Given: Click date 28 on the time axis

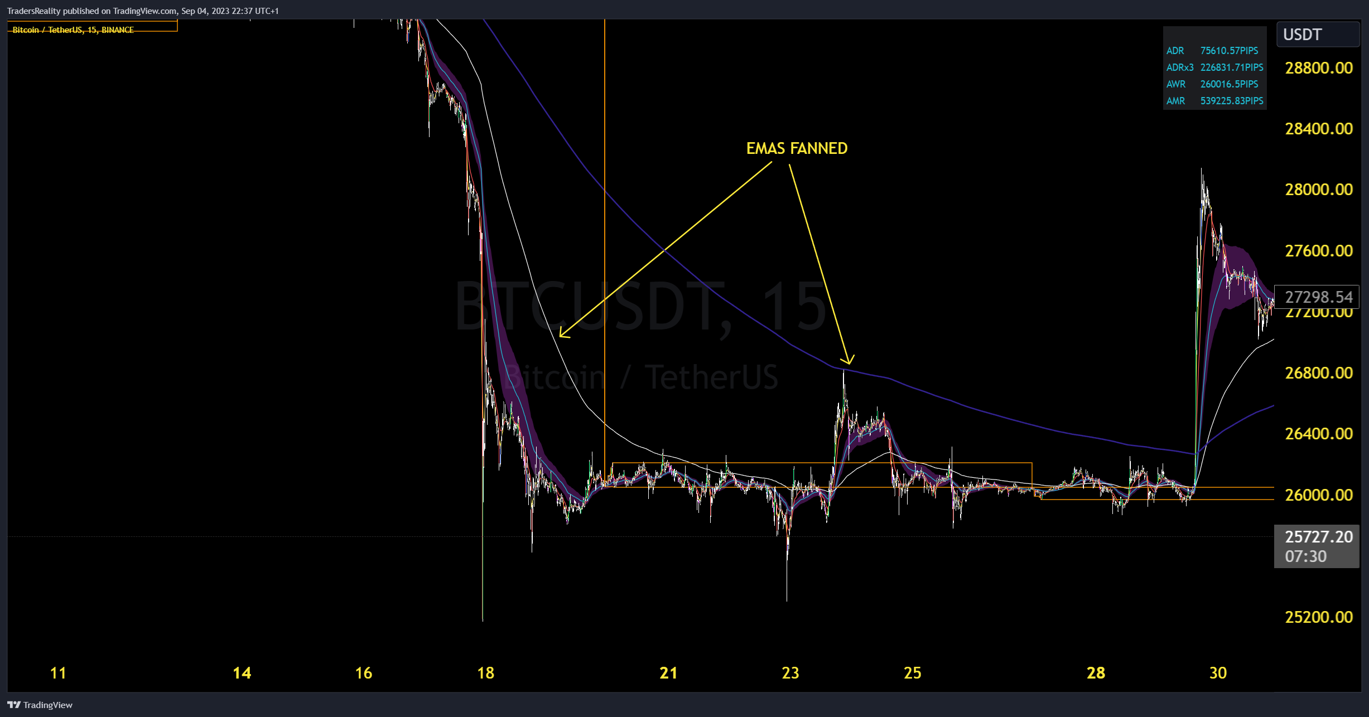Looking at the screenshot, I should pos(1096,673).
